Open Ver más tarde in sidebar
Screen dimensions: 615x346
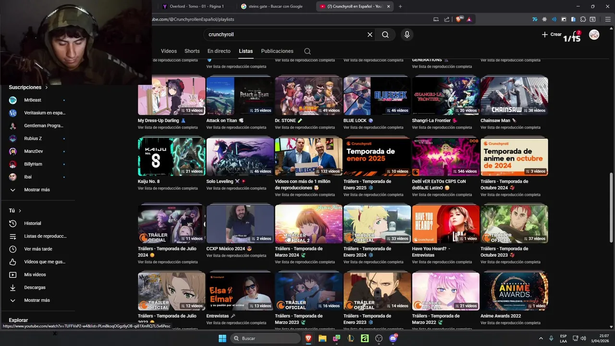coord(37,249)
